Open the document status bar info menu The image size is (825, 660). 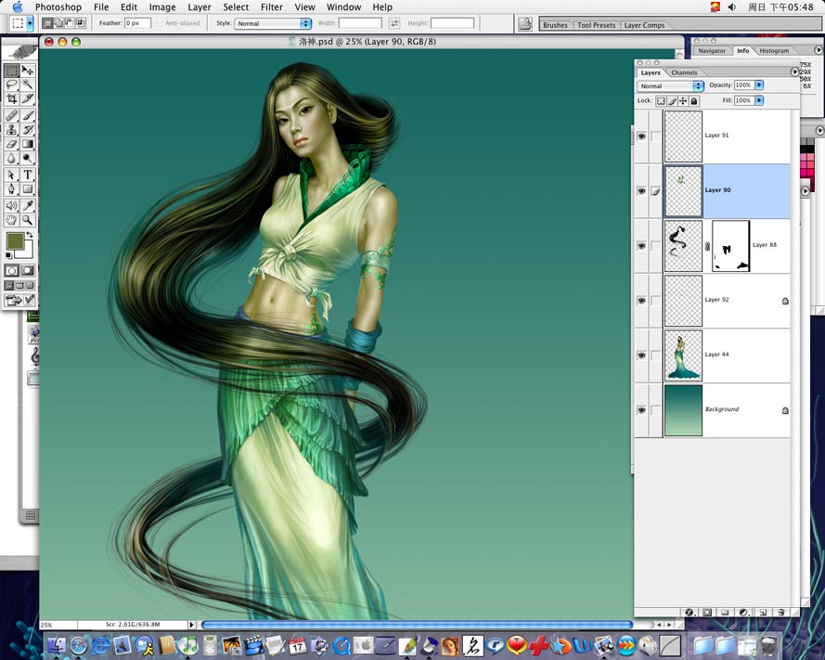(191, 625)
